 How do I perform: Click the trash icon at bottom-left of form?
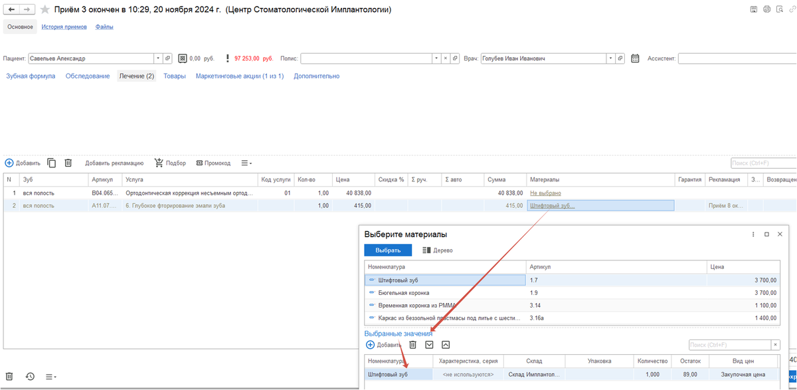coord(9,377)
